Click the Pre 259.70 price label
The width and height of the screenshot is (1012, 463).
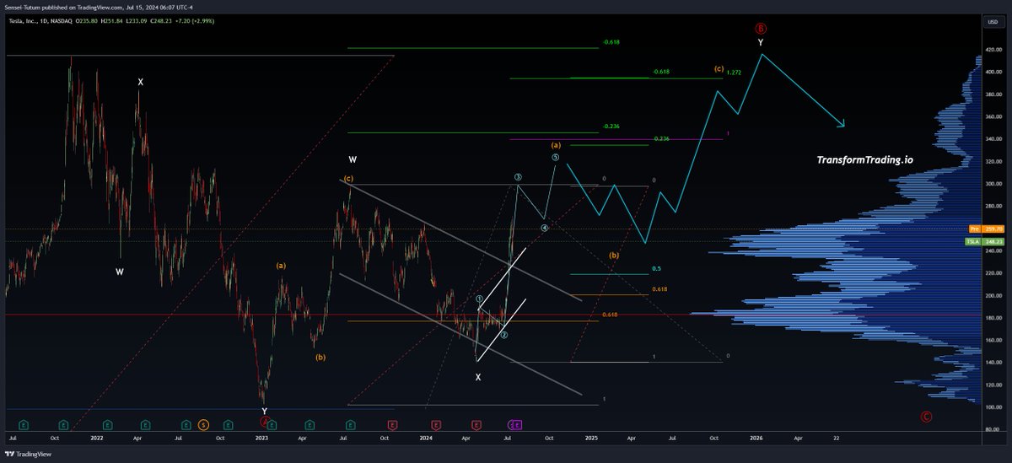(x=985, y=229)
